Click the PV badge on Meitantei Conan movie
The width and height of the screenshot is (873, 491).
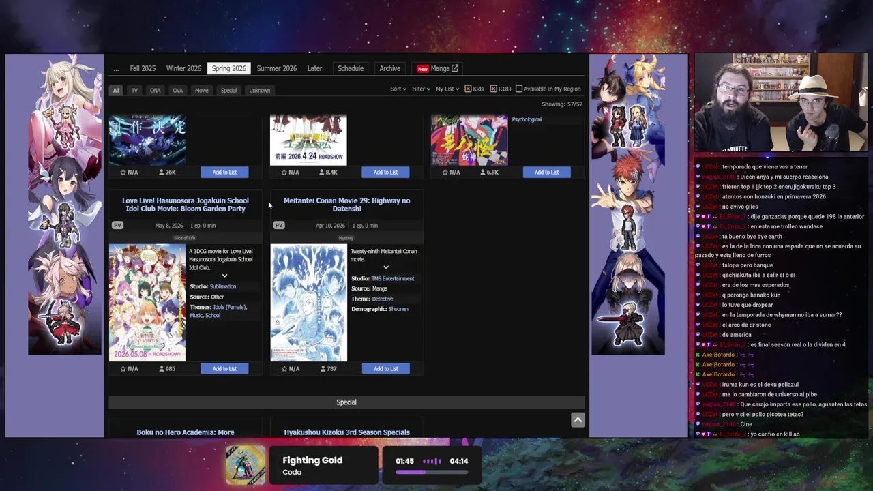(x=278, y=226)
